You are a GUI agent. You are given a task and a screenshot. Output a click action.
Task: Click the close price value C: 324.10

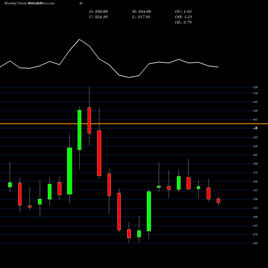coord(98,17)
